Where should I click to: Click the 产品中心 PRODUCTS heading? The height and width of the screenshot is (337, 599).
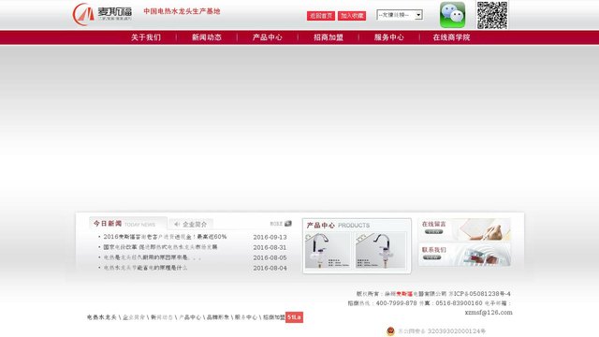coord(338,226)
